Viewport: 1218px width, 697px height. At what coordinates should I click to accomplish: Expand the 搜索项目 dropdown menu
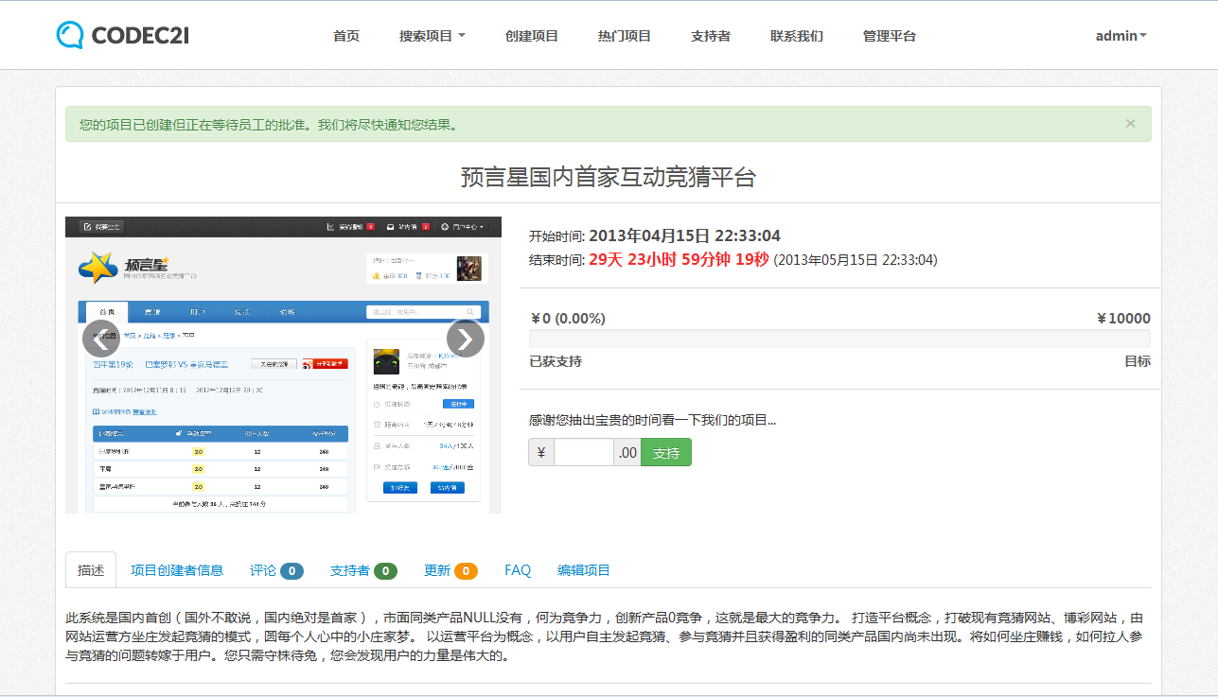click(x=432, y=36)
